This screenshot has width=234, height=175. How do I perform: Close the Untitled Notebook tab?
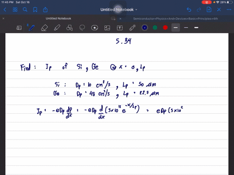pos(3,18)
